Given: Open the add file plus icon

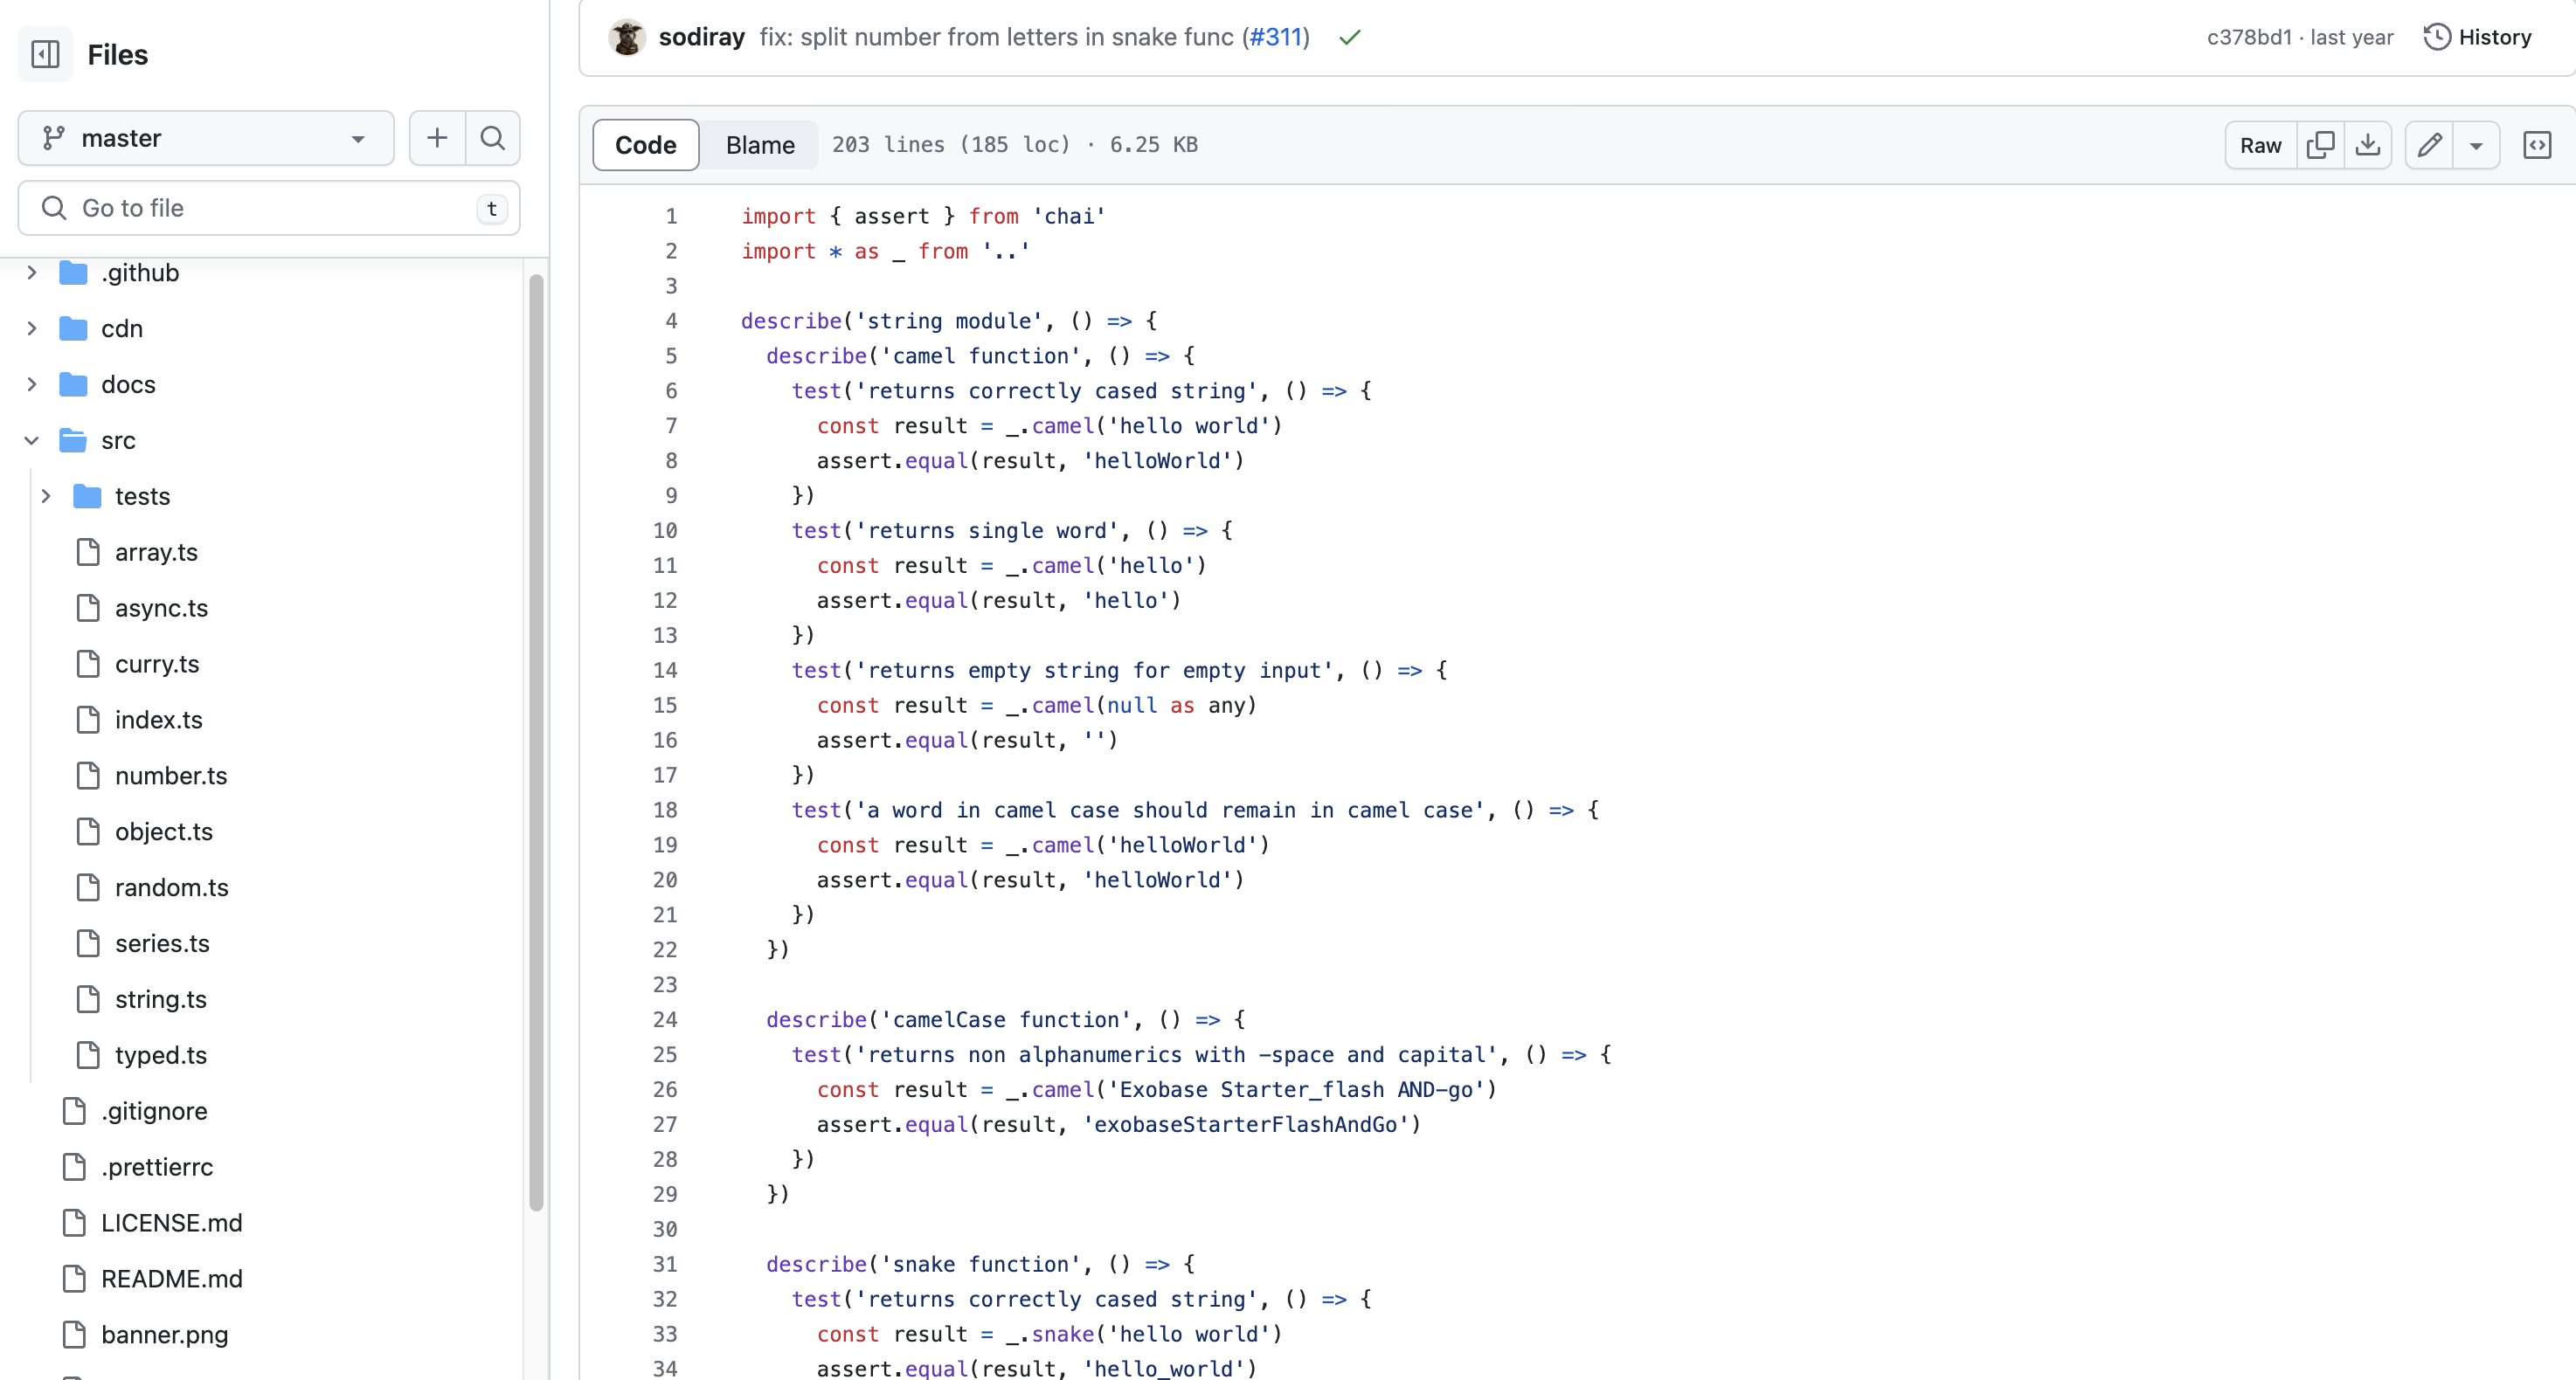Looking at the screenshot, I should pos(436,138).
